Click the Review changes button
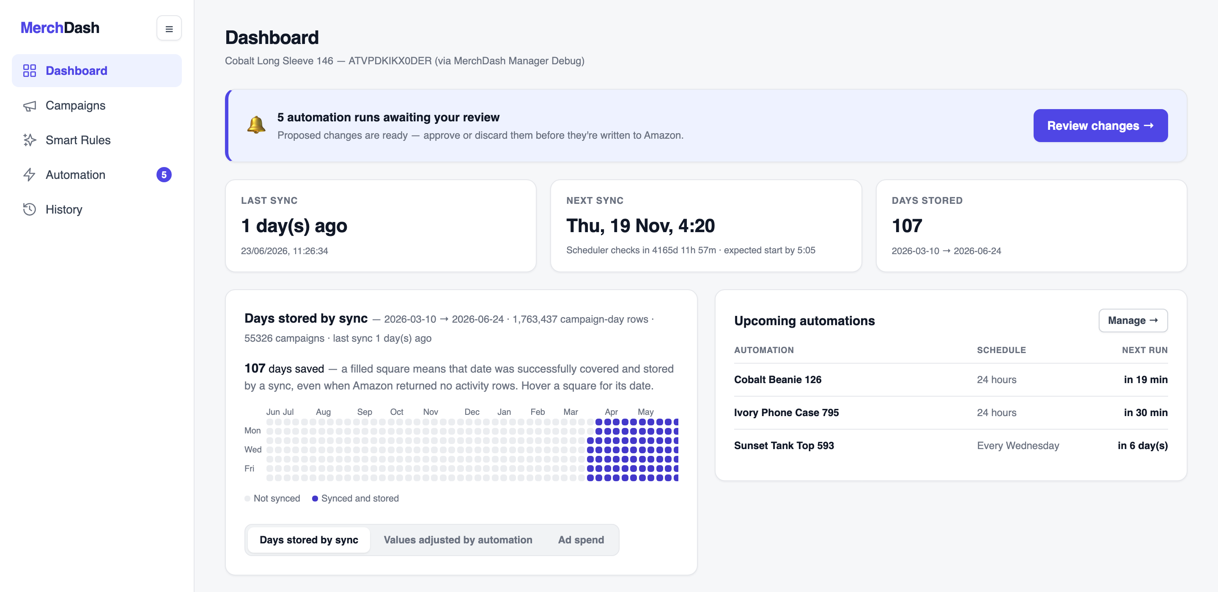The height and width of the screenshot is (592, 1218). 1100,126
